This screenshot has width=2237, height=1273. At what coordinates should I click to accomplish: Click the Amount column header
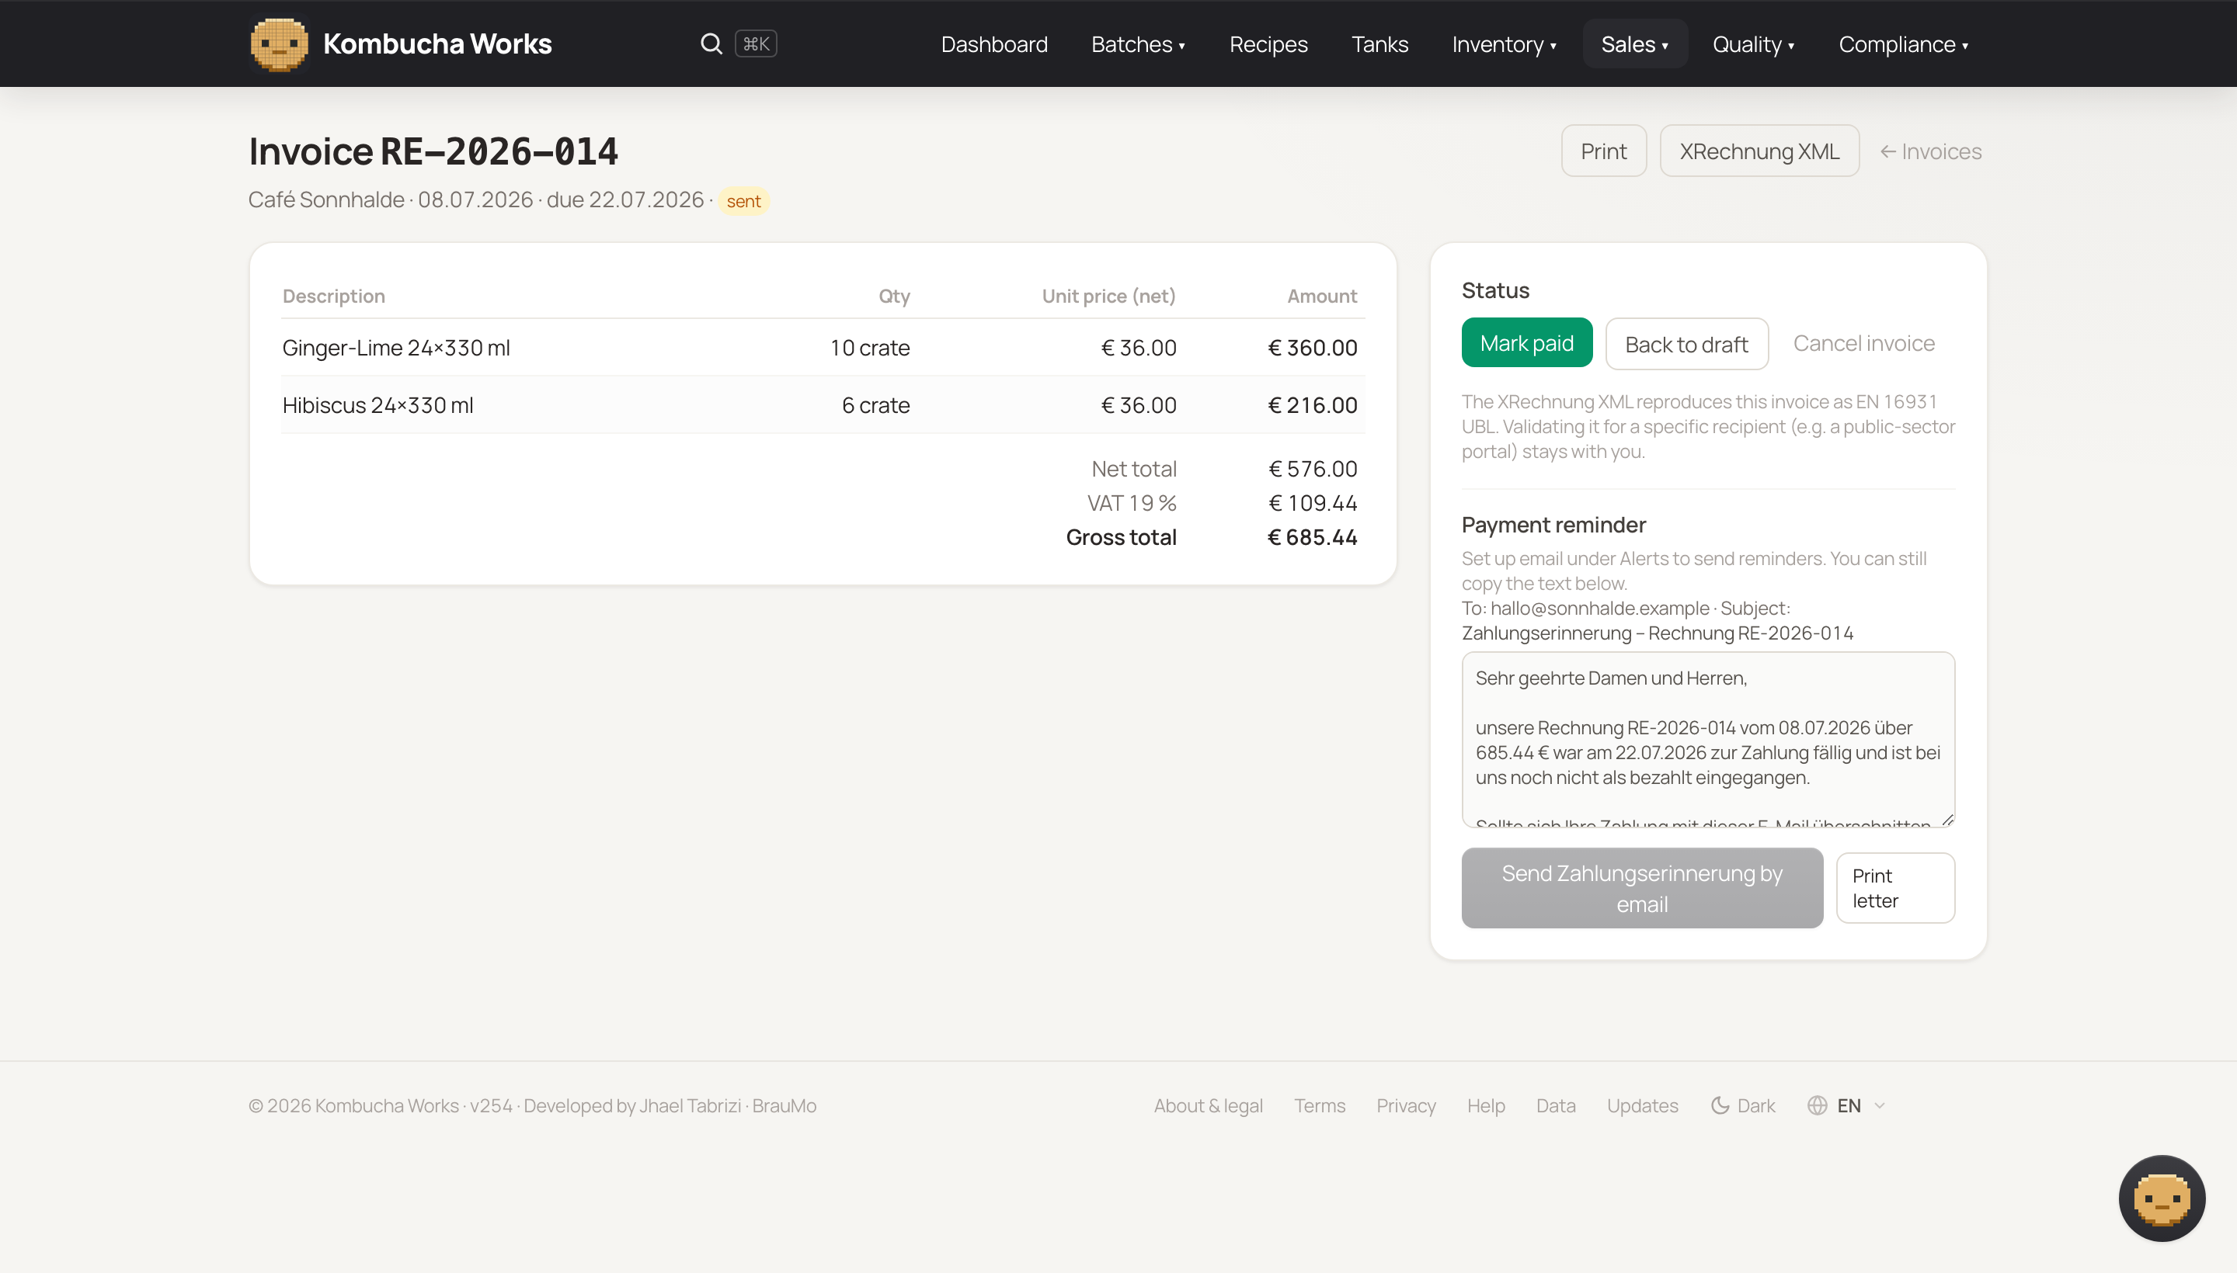click(x=1322, y=296)
